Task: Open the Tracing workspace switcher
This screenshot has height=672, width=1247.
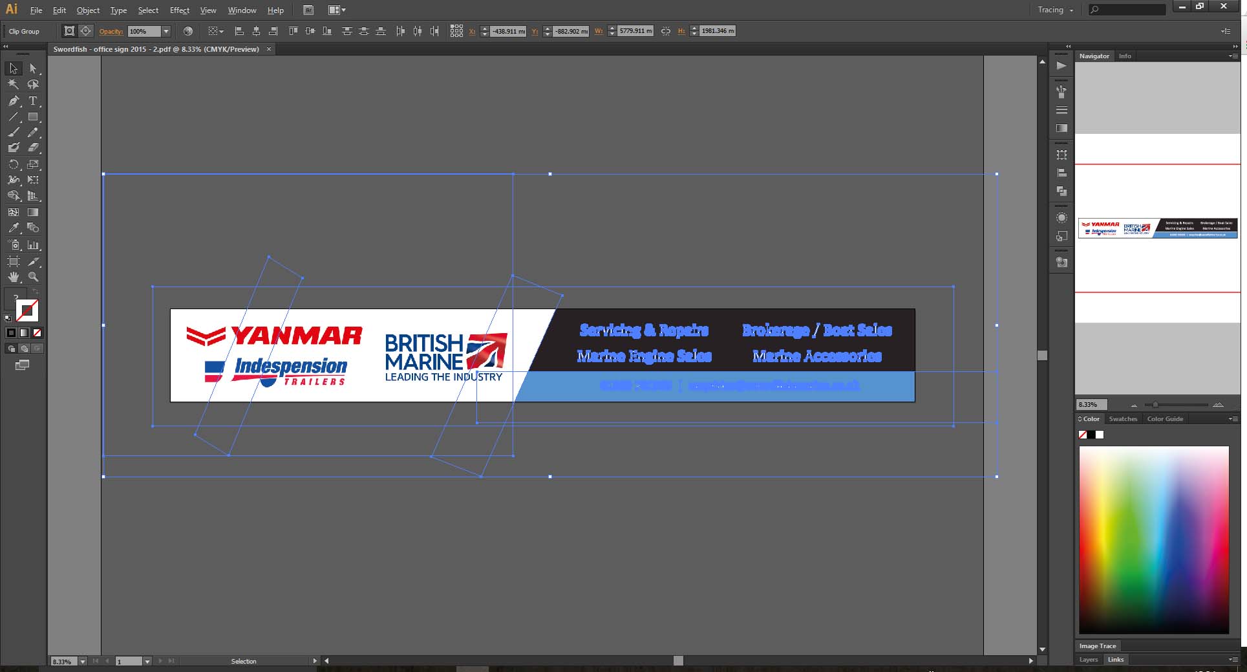Action: tap(1055, 10)
